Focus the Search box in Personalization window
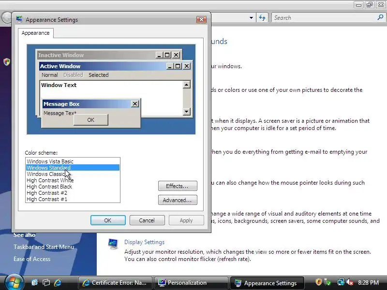 328,18
